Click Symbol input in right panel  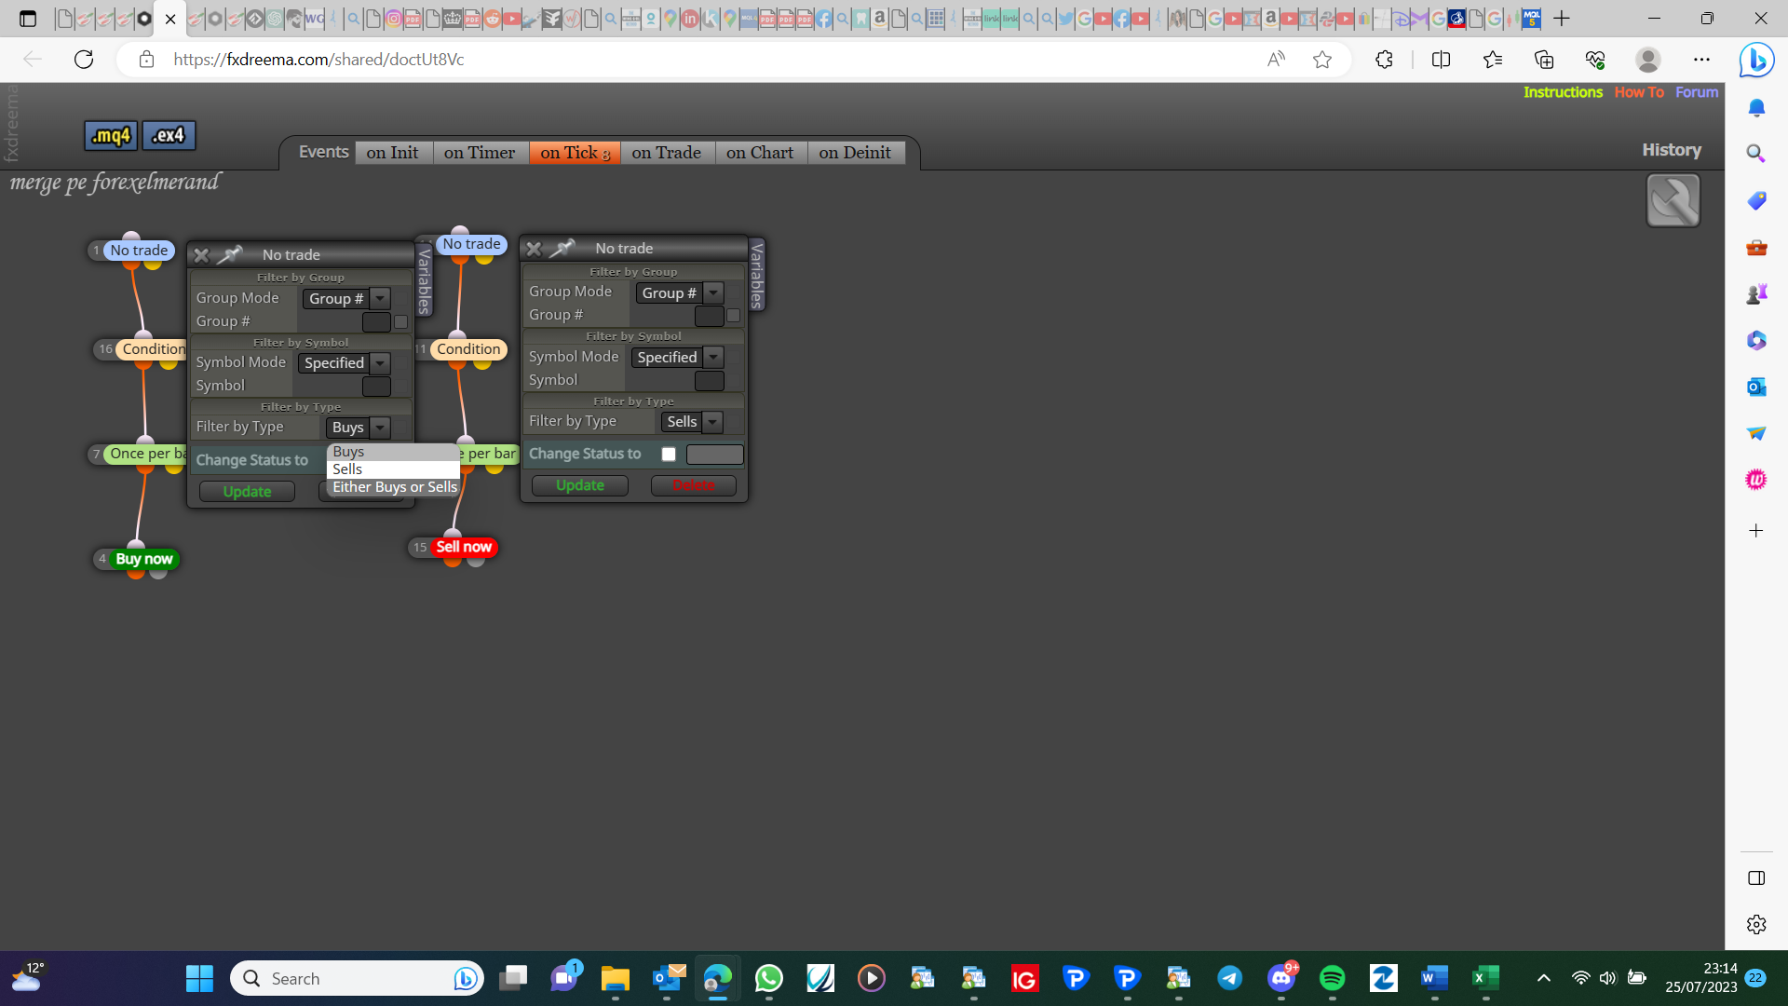[709, 381]
